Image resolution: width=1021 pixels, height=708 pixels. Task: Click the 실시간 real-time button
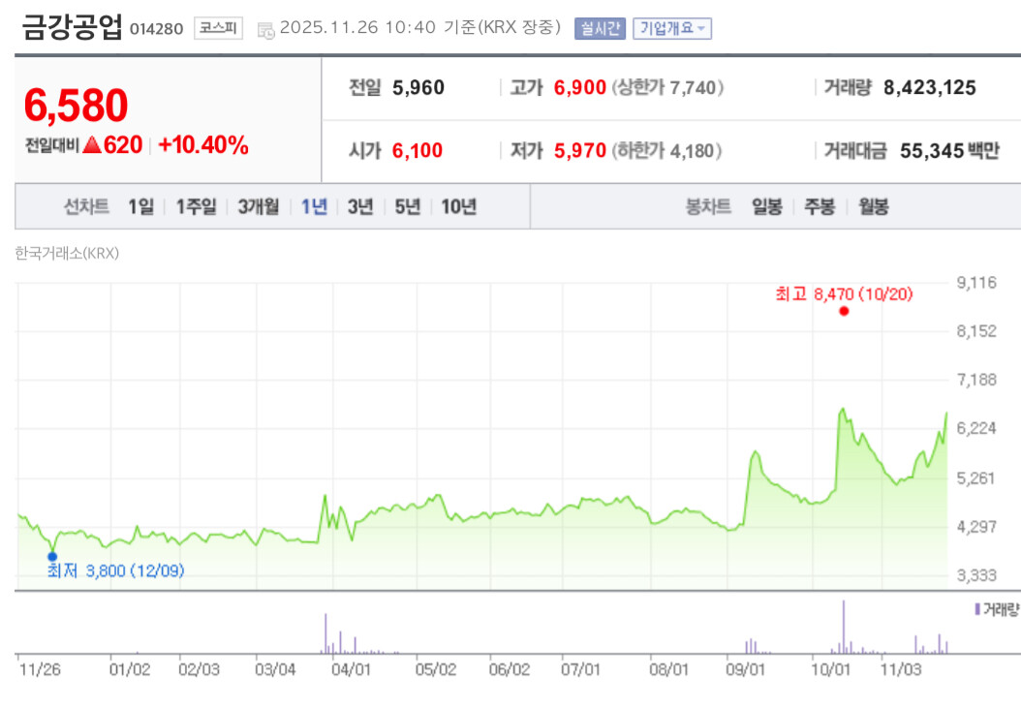[600, 29]
